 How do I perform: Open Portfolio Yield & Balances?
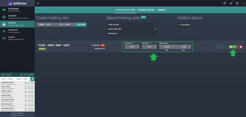(17, 31)
